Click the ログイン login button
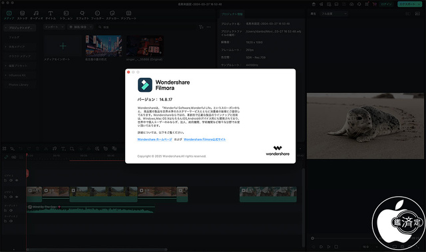426x252 pixels. 386,4
